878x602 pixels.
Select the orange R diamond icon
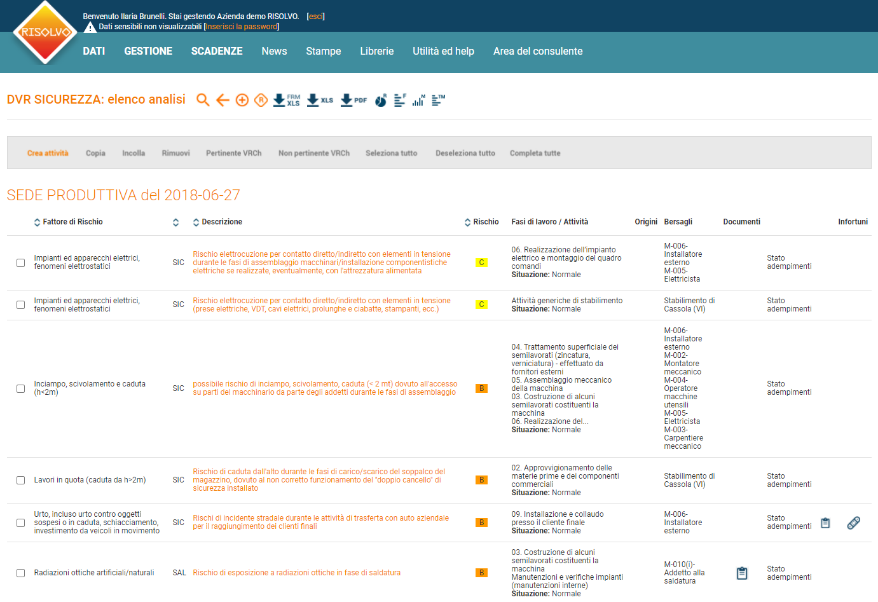(261, 100)
